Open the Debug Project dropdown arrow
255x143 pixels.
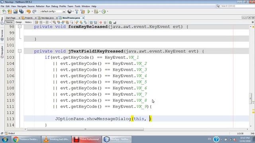[100, 12]
